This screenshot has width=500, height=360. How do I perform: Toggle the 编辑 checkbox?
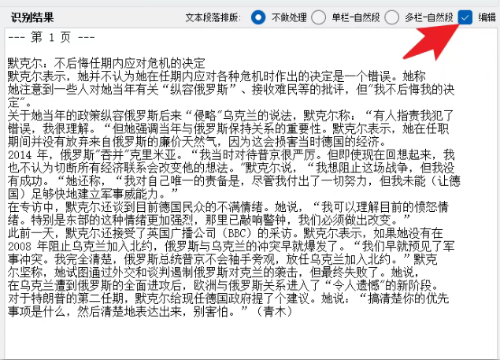[x=467, y=17]
